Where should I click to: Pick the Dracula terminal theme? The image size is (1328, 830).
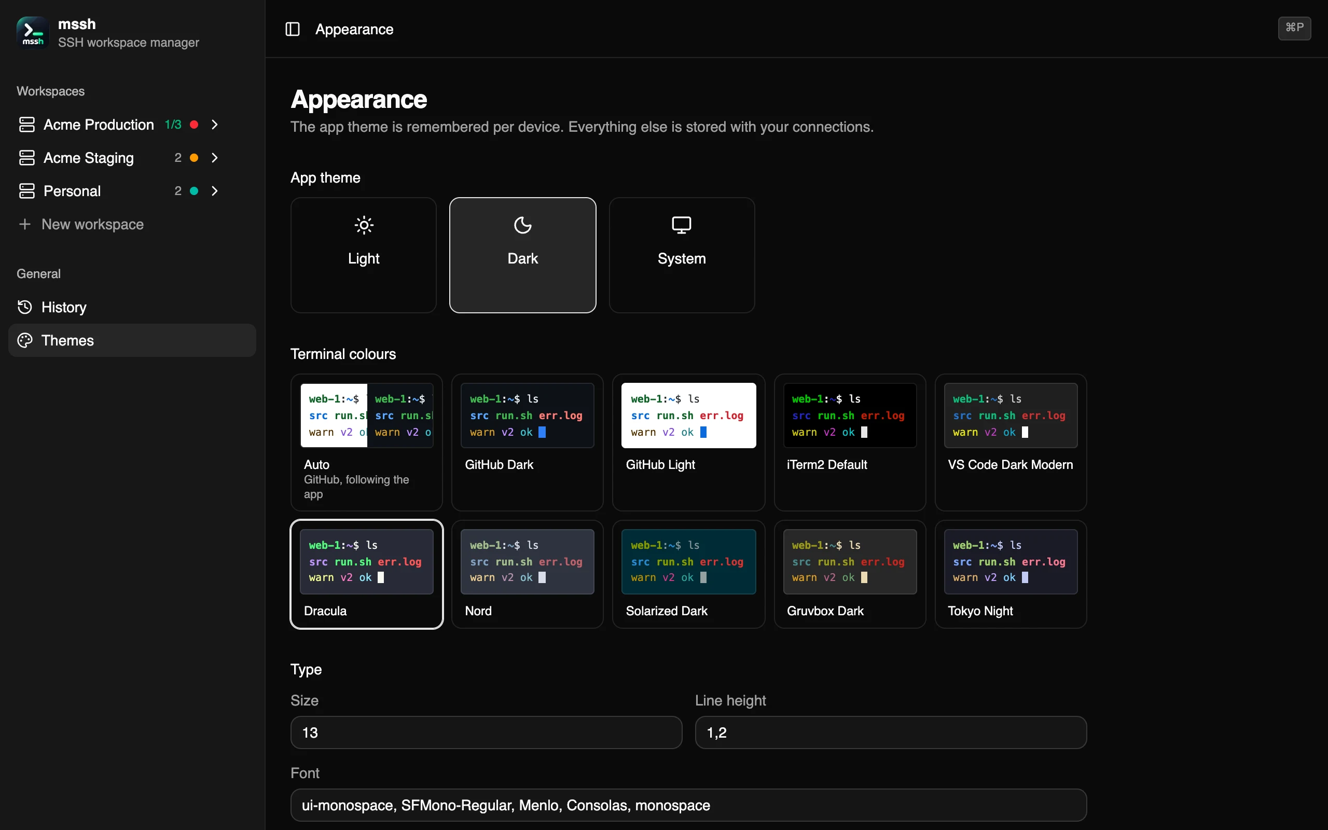[x=367, y=574]
